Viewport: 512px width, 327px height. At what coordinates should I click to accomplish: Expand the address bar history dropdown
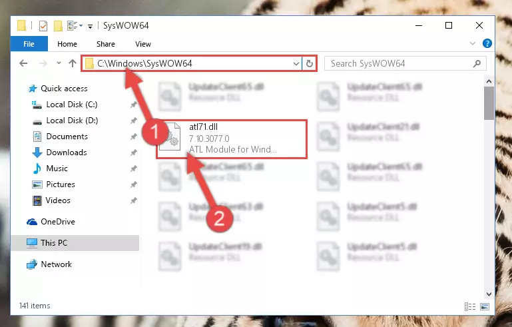296,63
